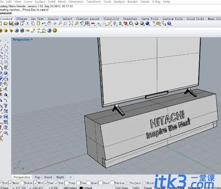Click the black Default layer swatch
The width and height of the screenshot is (221, 189).
tap(81, 188)
